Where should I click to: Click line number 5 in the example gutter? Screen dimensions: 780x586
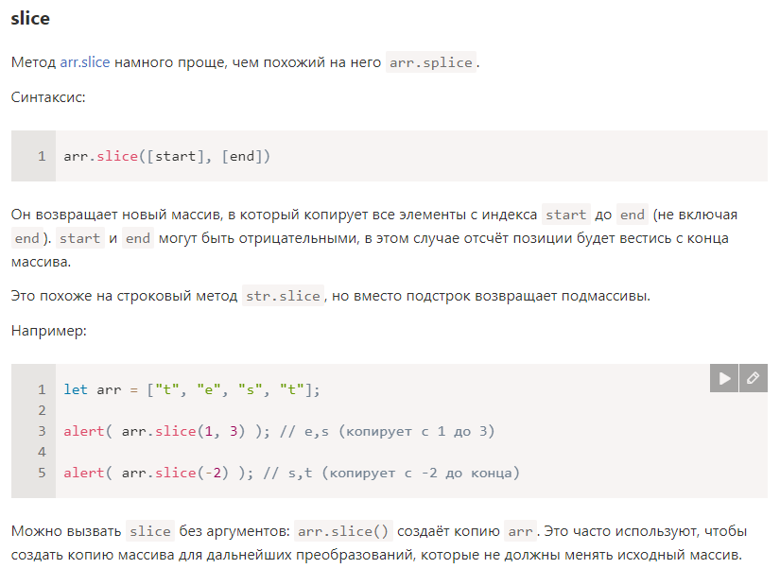[x=42, y=473]
